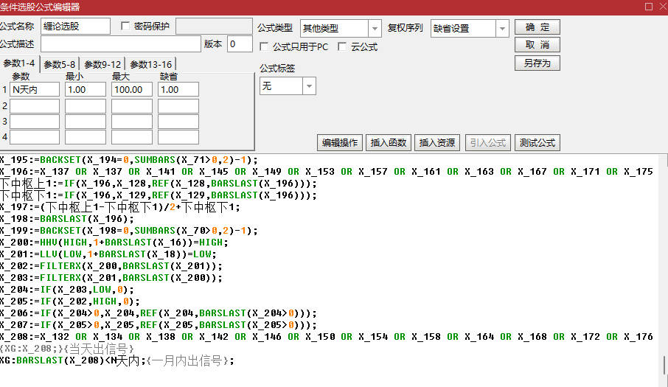Enable the 密码保护 checkbox
Image resolution: width=668 pixels, height=387 pixels.
tap(125, 26)
